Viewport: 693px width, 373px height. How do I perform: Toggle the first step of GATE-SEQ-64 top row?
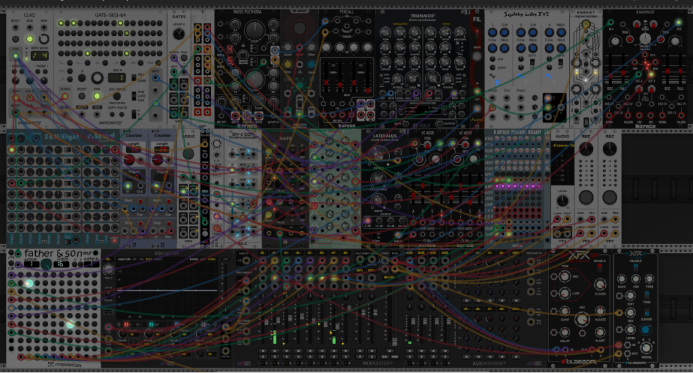click(x=61, y=23)
